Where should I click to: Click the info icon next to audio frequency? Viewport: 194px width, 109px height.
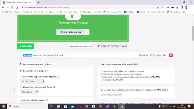click(47, 100)
